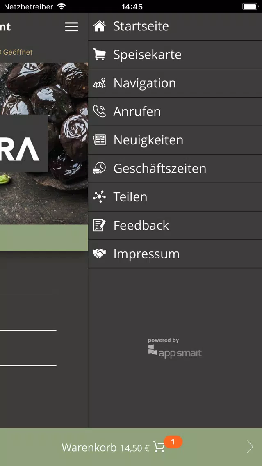Tap the handshake icon beside Impressum
This screenshot has width=262, height=466.
(99, 254)
